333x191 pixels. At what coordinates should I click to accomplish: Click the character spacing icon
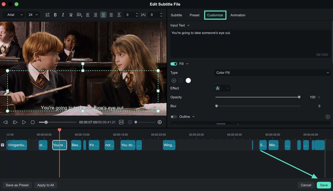(143, 15)
